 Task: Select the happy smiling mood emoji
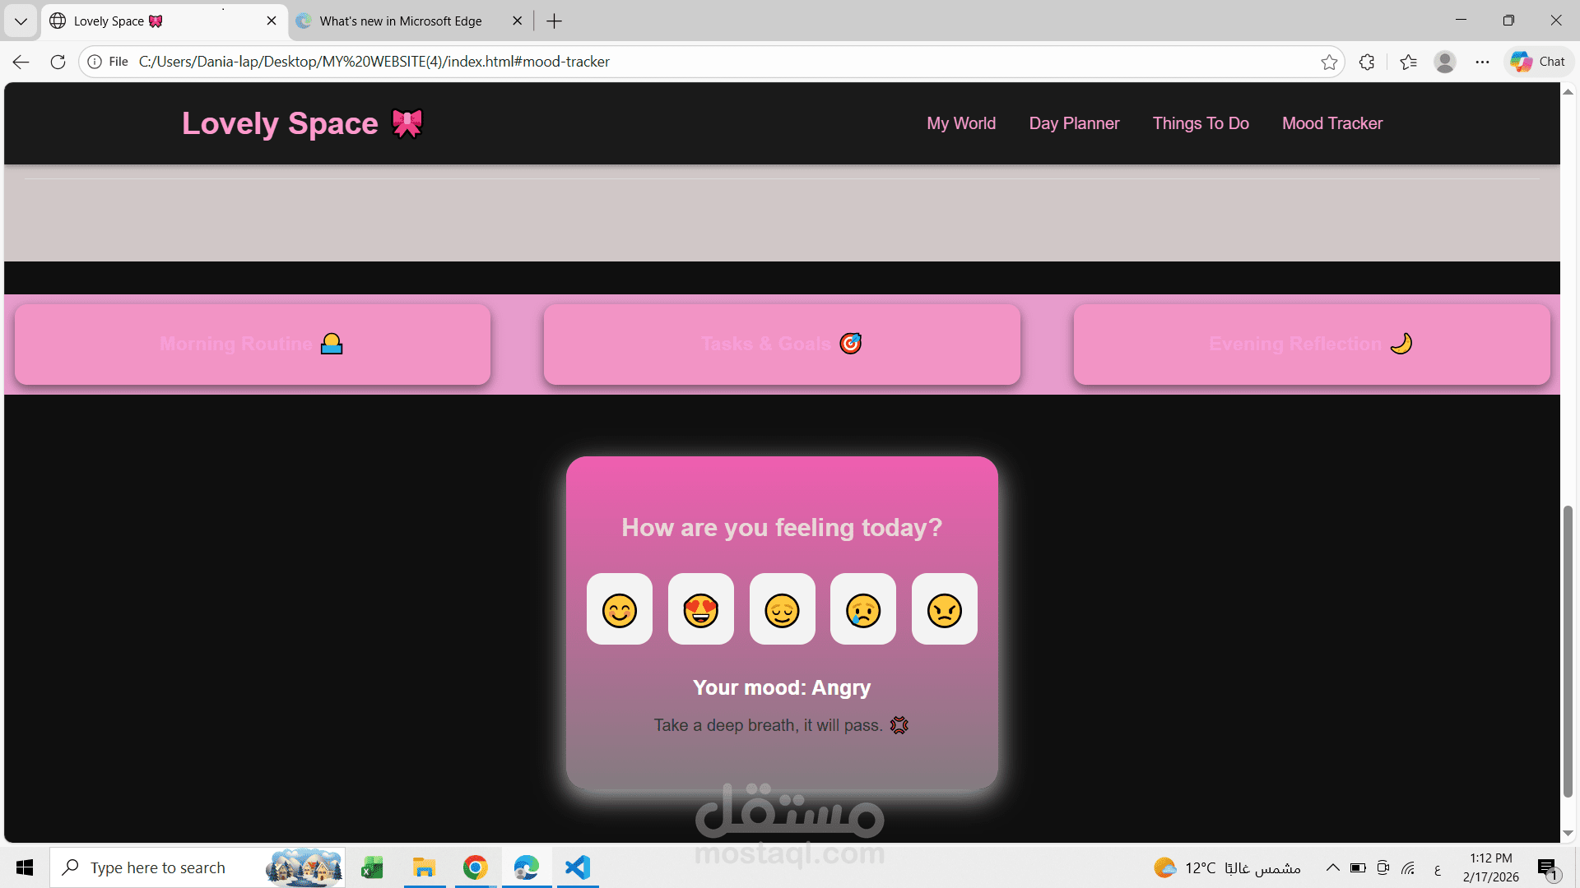point(620,609)
